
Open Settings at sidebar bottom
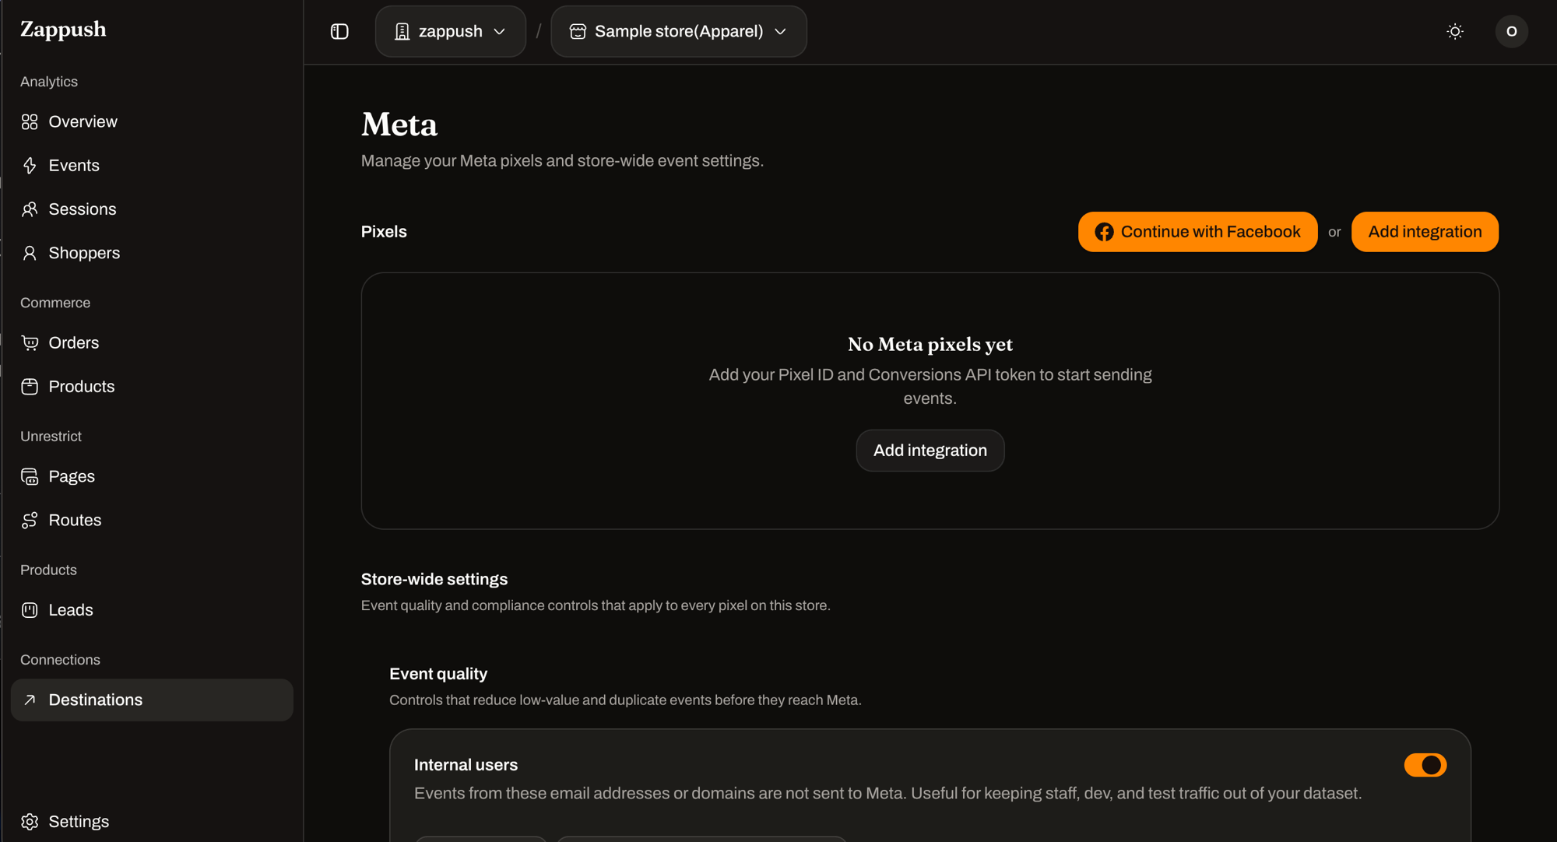(x=152, y=822)
